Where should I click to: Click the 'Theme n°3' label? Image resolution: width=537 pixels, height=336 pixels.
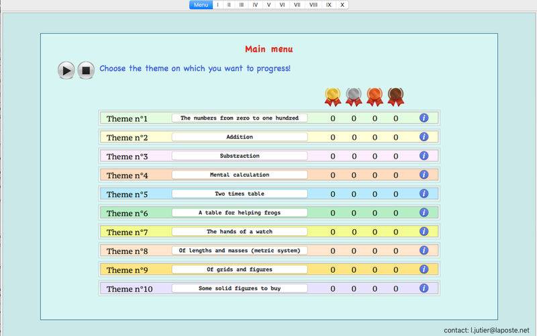[127, 157]
